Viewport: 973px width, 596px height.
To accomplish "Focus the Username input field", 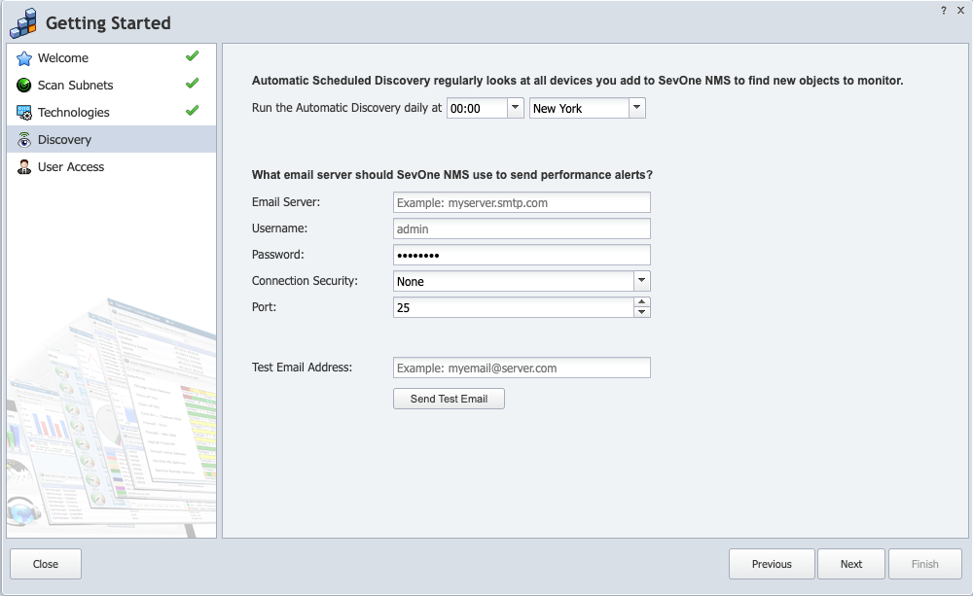I will point(522,228).
